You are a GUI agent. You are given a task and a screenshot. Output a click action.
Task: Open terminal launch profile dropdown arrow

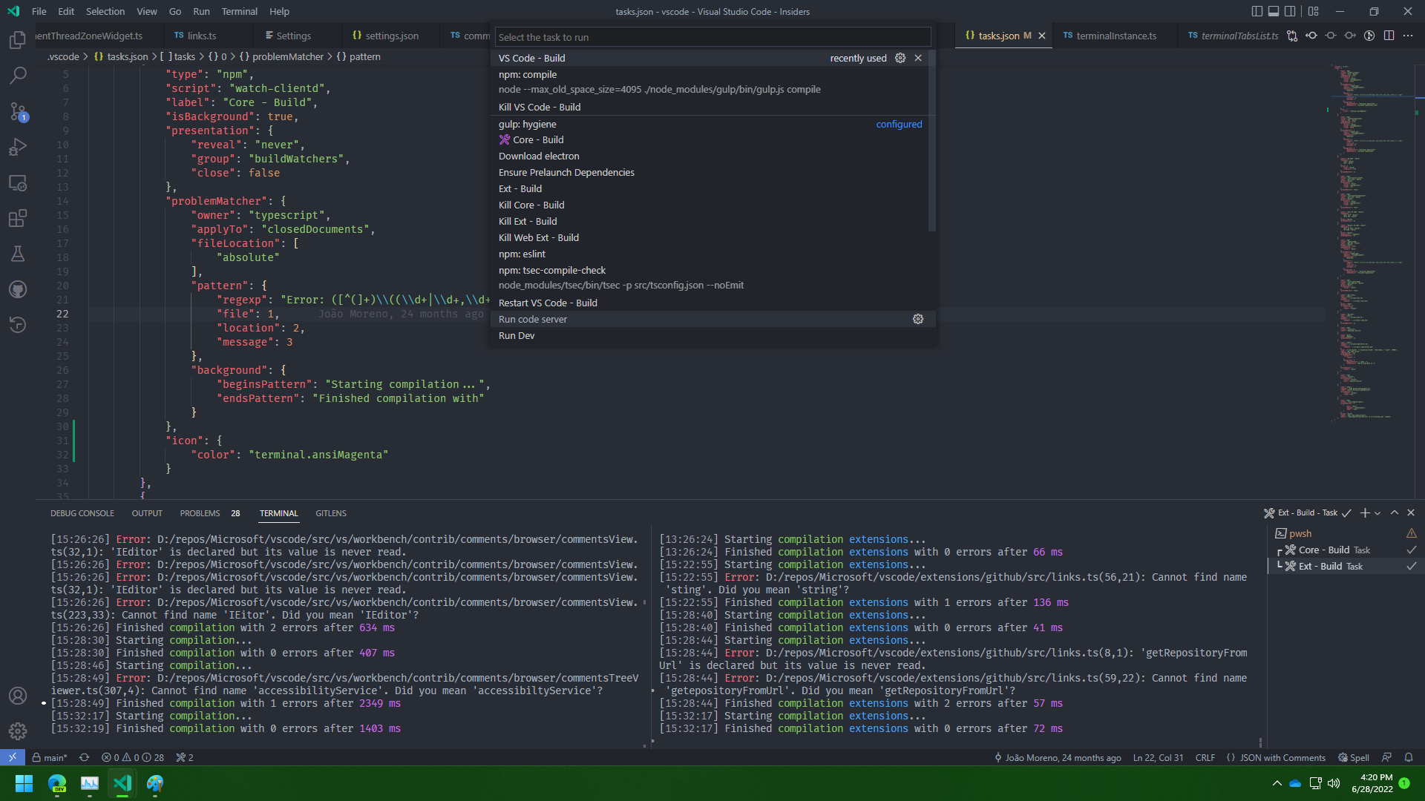[x=1377, y=513]
